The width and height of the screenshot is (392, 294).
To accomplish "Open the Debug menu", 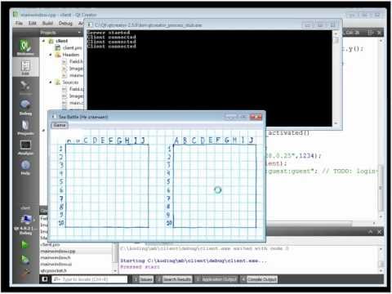I will click(65, 23).
